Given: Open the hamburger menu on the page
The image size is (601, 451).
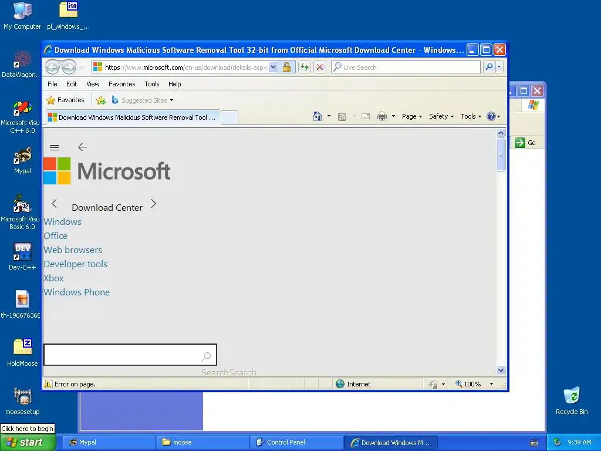Looking at the screenshot, I should pos(55,147).
